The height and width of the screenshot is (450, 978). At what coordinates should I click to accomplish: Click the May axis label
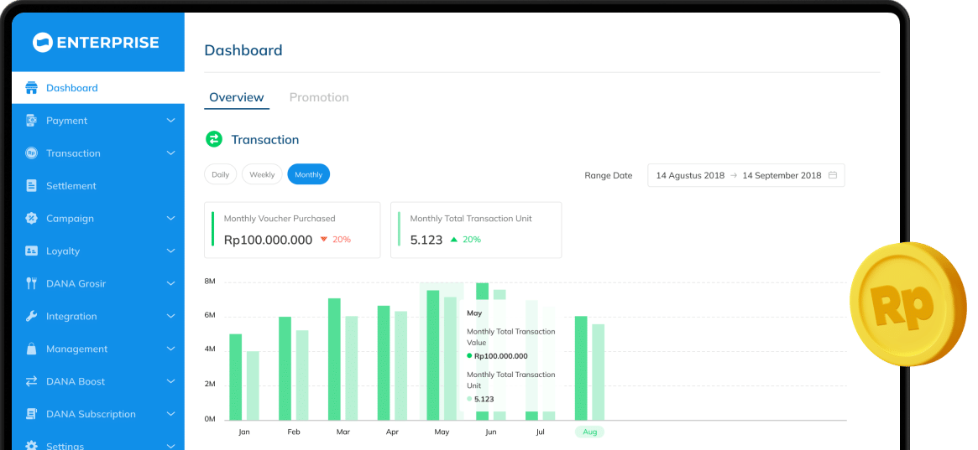coord(442,432)
